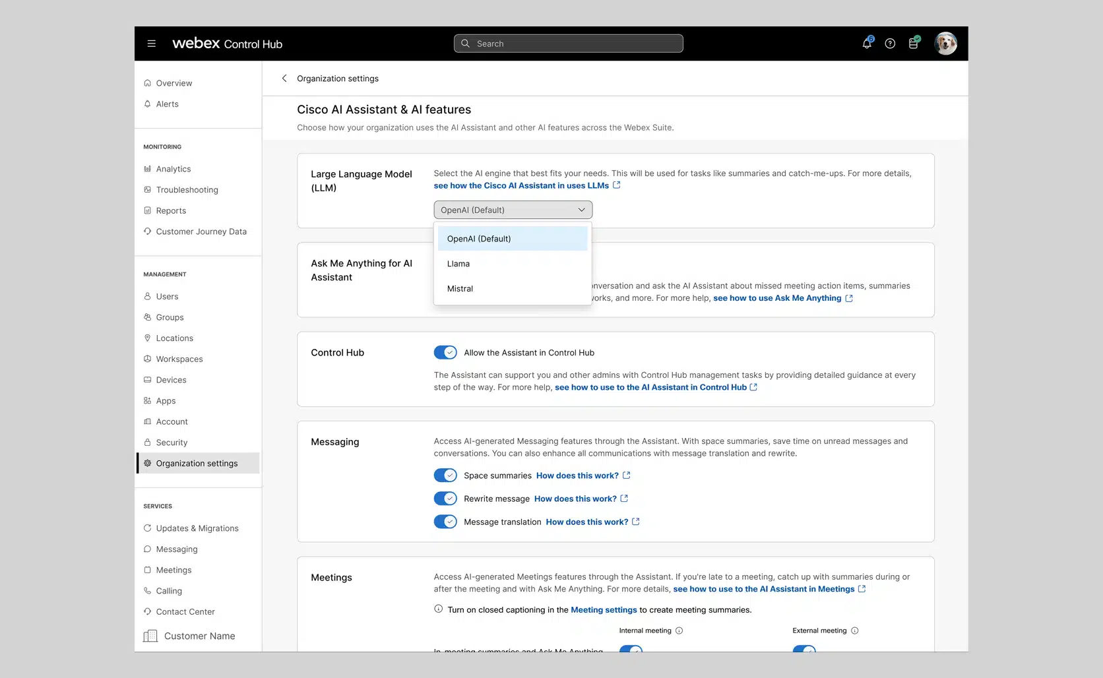
Task: Open the hamburger navigation menu
Action: coord(151,44)
